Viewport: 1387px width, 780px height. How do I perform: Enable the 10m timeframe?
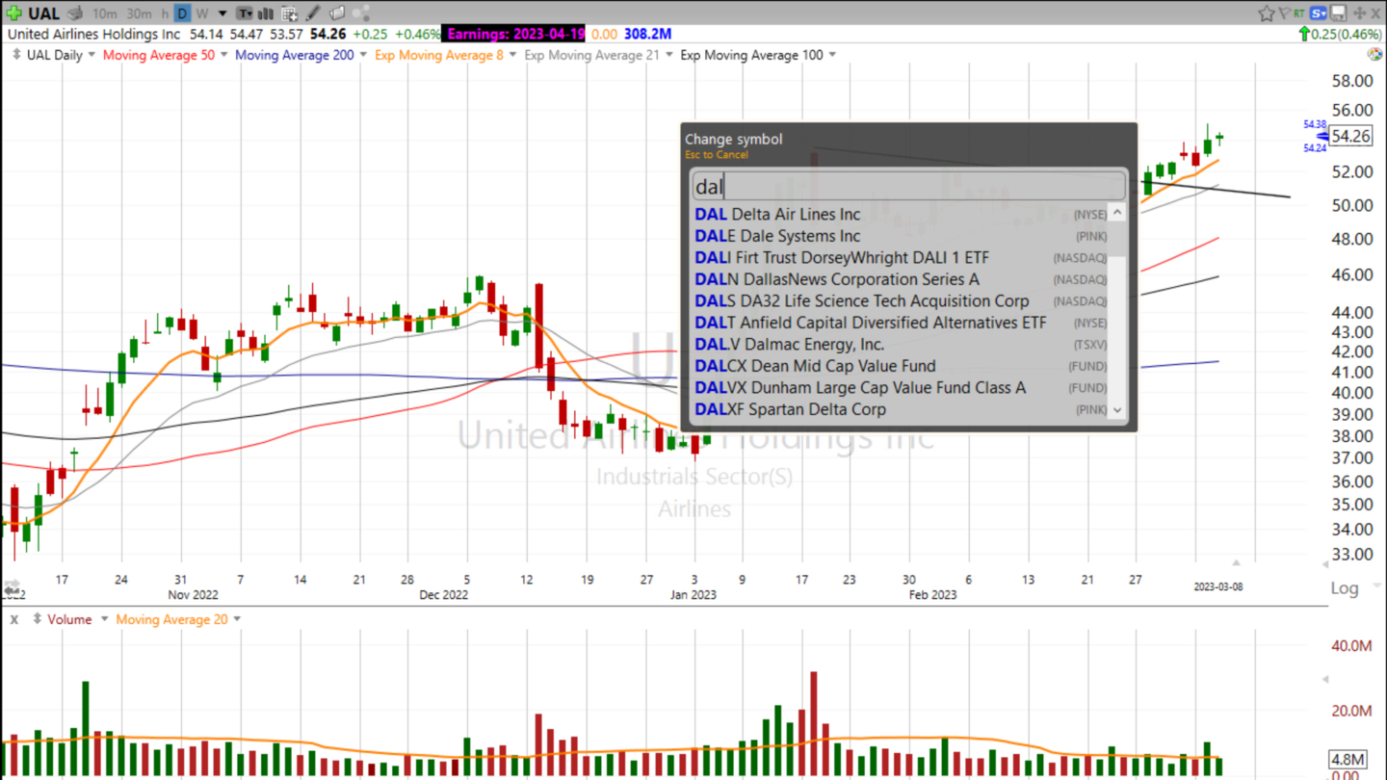point(104,13)
